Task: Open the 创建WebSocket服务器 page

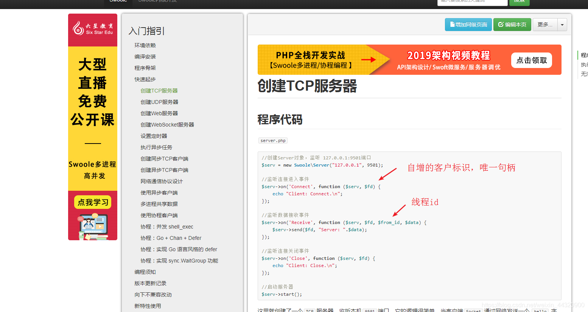Action: (167, 125)
